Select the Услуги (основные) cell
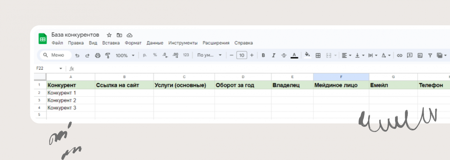The height and width of the screenshot is (160, 450). point(184,85)
